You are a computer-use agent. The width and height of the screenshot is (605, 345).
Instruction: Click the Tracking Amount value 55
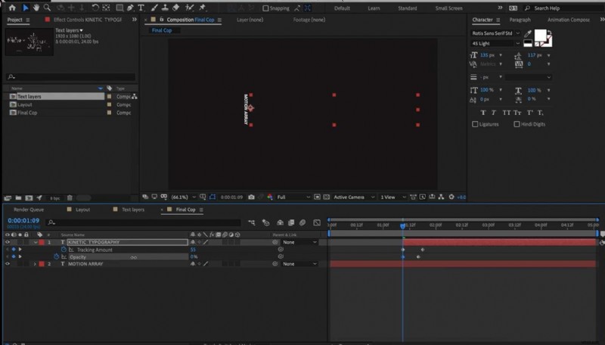coord(193,250)
